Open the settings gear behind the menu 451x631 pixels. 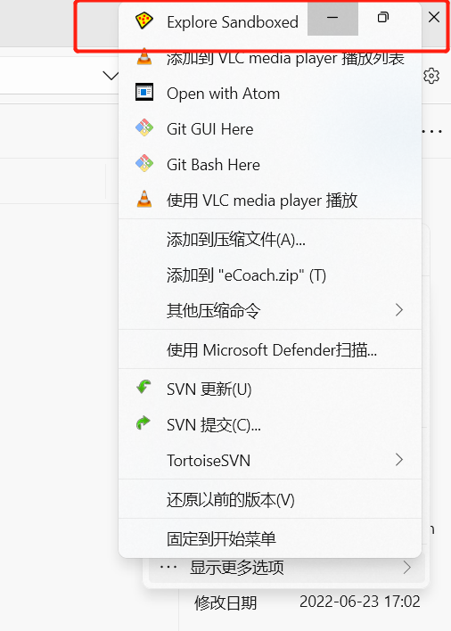point(431,76)
